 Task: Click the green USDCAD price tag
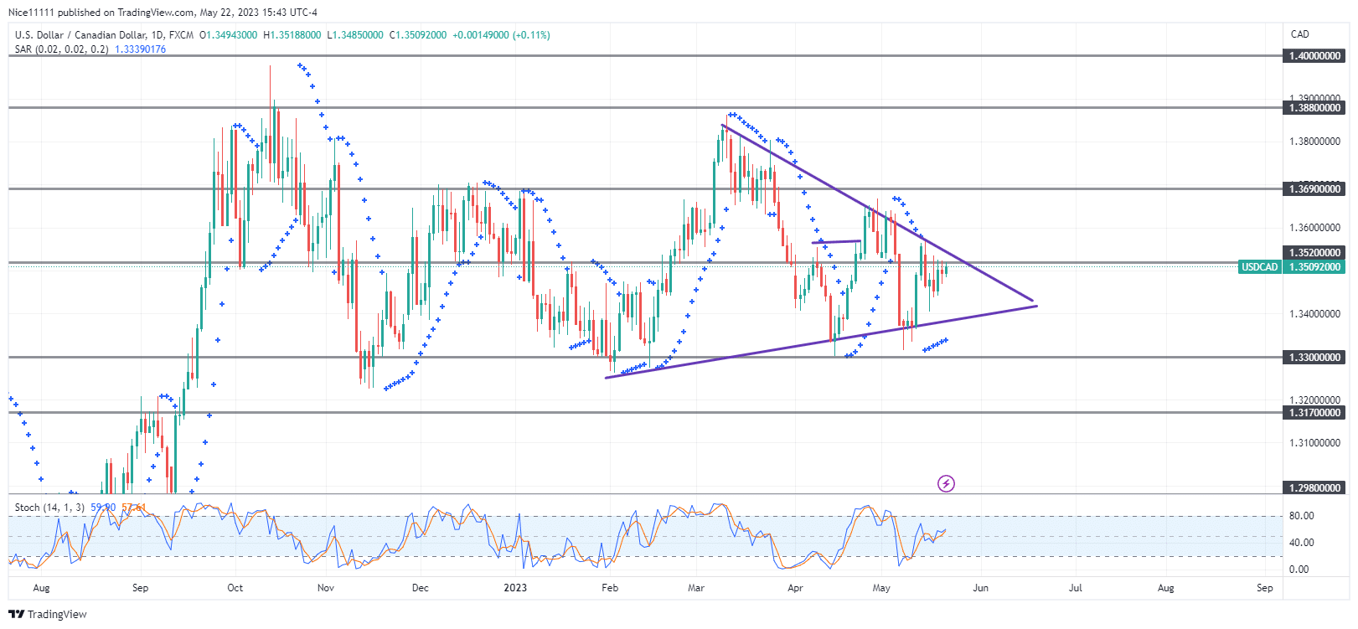click(x=1259, y=267)
